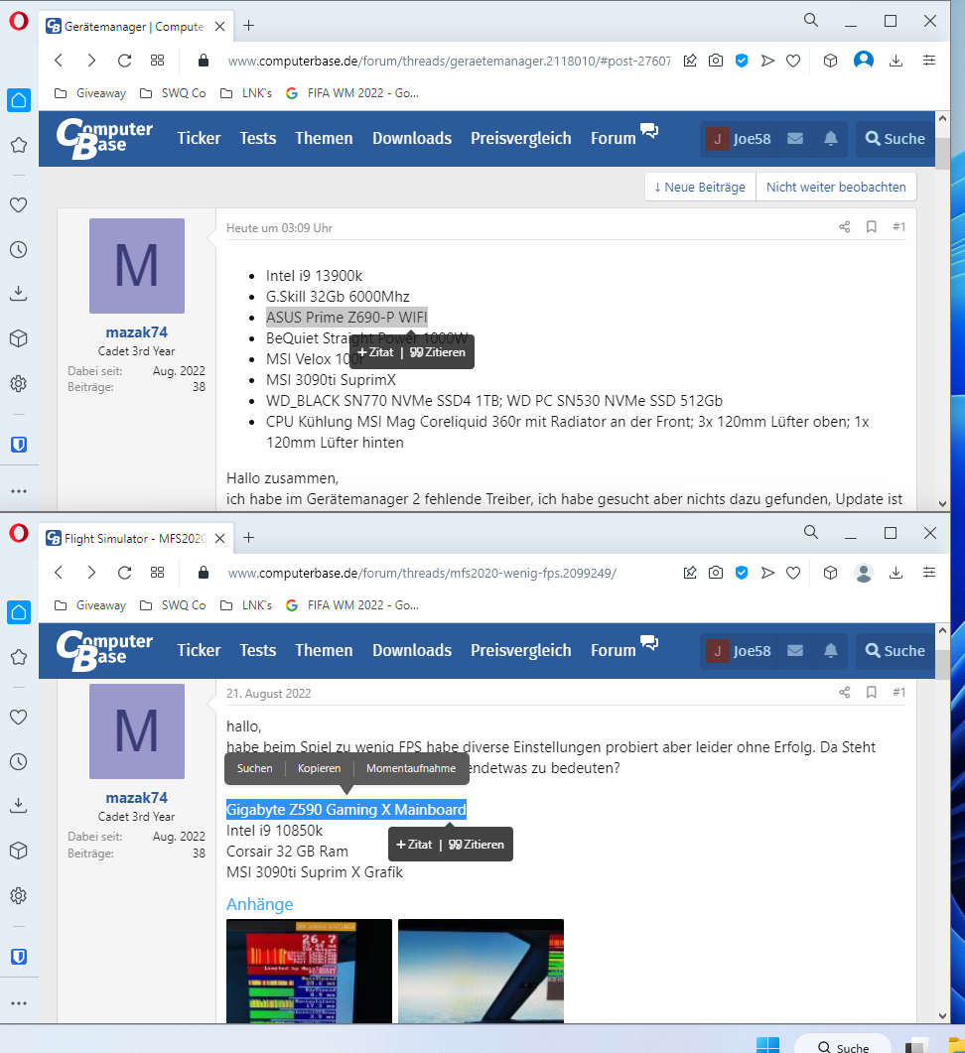Open three-dots sidebar setup in top window

coord(19,491)
